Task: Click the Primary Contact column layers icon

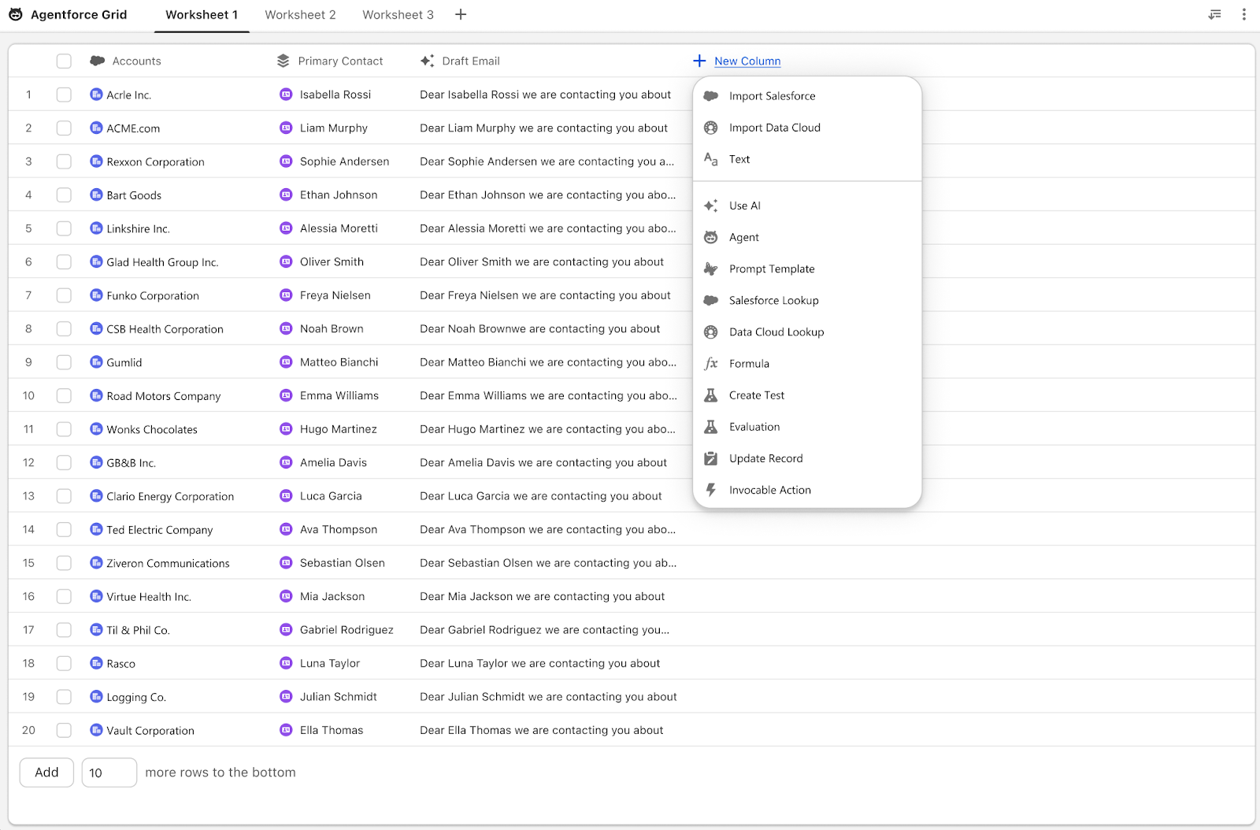Action: tap(283, 61)
